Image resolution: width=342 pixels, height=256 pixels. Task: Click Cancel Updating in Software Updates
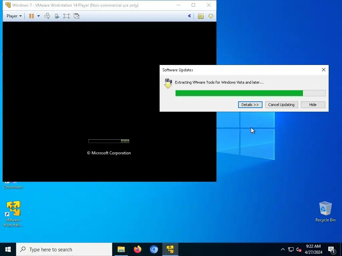pyautogui.click(x=281, y=105)
